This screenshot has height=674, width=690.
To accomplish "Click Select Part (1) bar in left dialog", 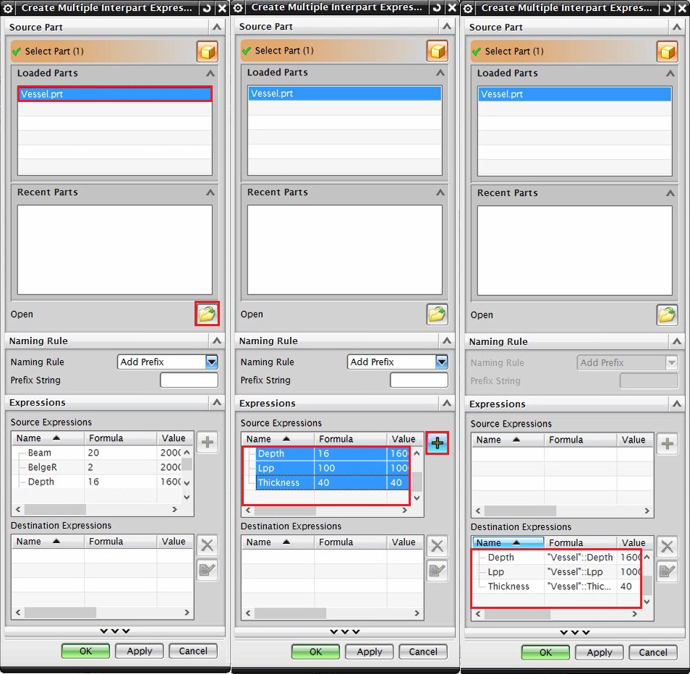I will coord(103,51).
